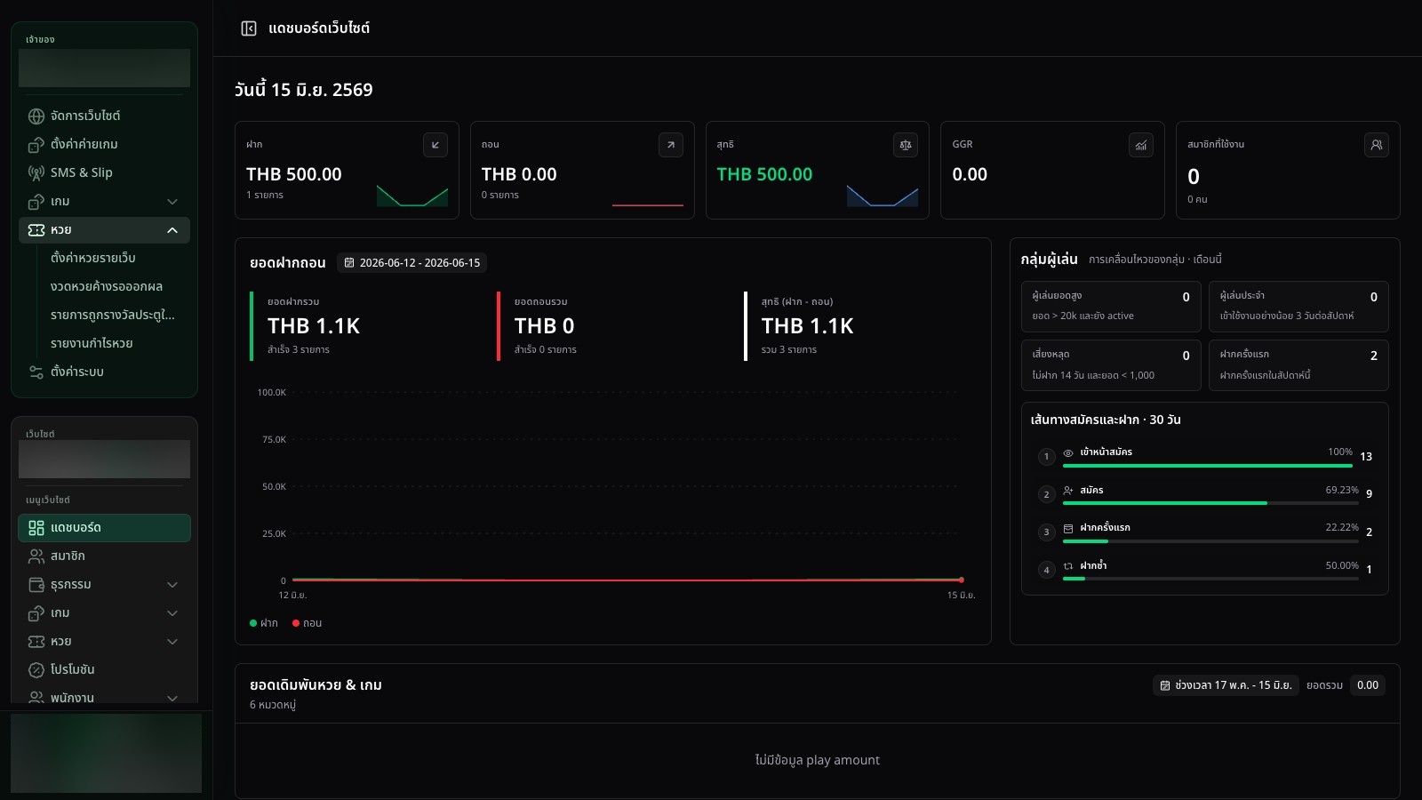Click the withdraw arrow icon on ถอน card
1422x800 pixels.
click(671, 145)
